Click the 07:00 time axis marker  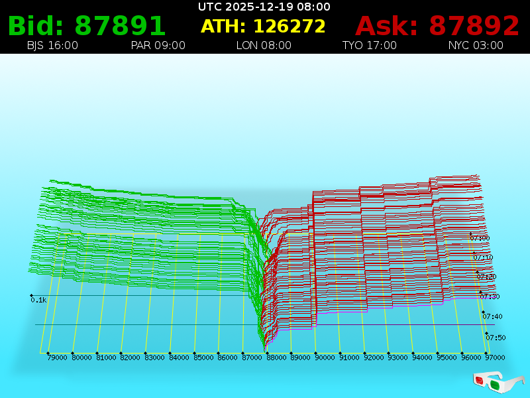tap(480, 237)
